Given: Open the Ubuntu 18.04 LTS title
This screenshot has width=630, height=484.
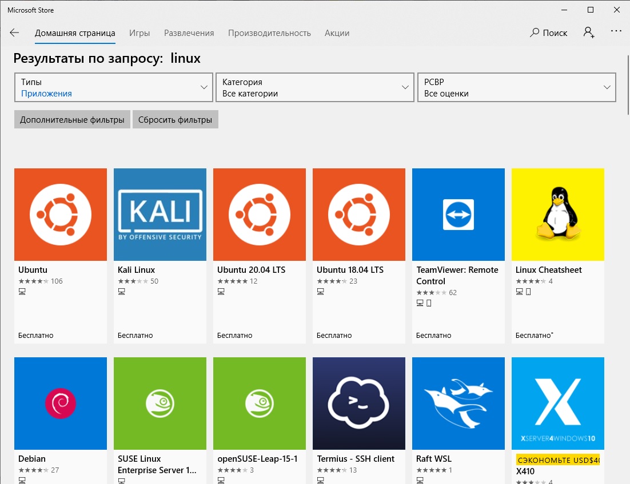Looking at the screenshot, I should 350,270.
